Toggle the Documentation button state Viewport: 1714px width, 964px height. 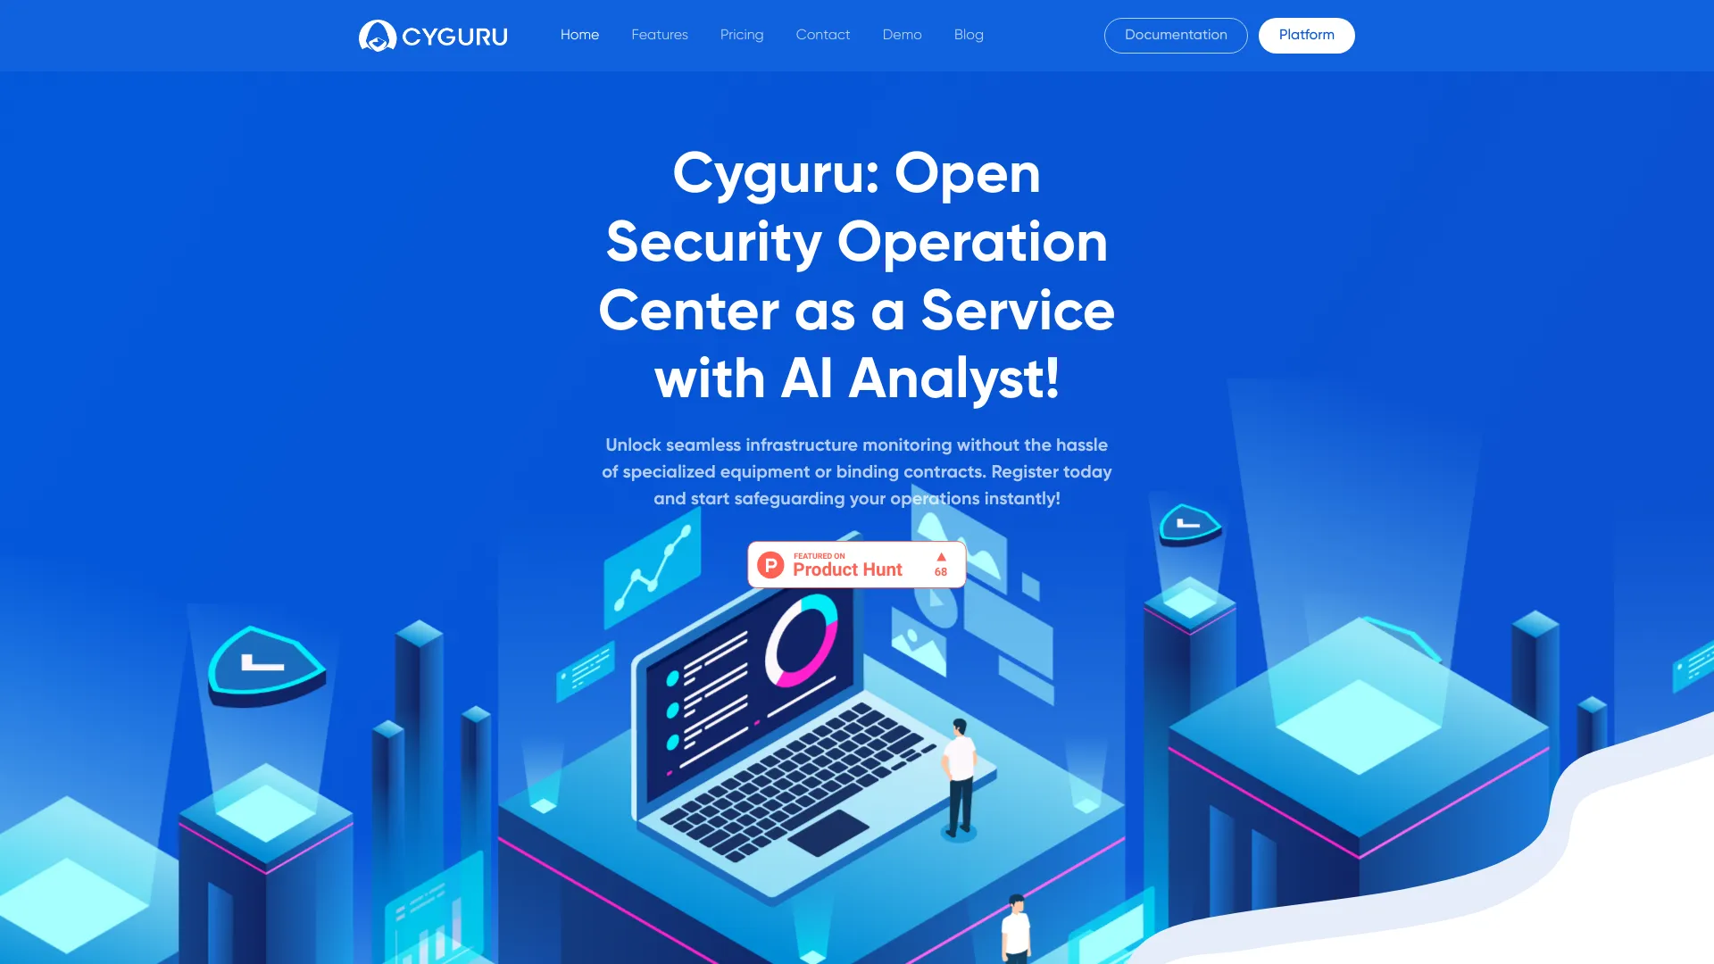point(1176,36)
